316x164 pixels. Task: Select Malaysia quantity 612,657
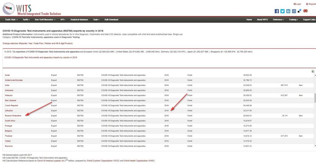pos(284,95)
